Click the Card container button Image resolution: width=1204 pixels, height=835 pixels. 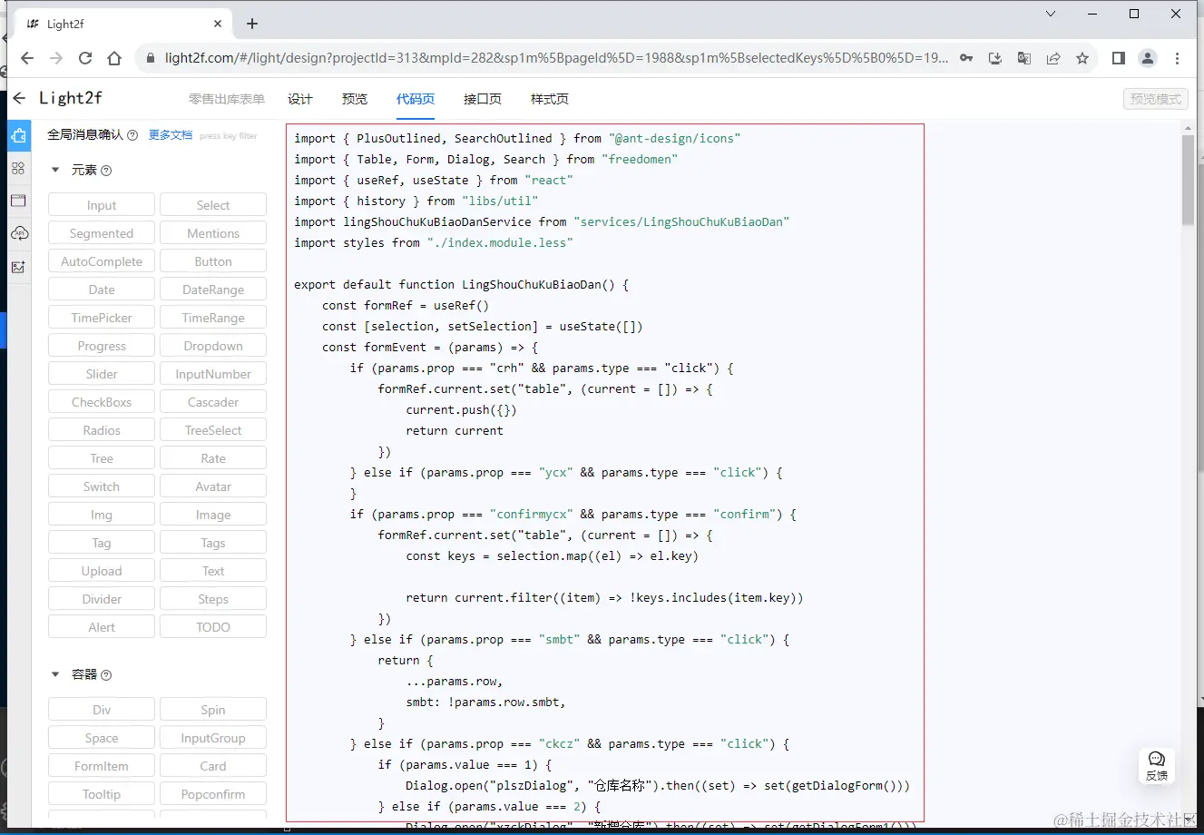click(213, 766)
